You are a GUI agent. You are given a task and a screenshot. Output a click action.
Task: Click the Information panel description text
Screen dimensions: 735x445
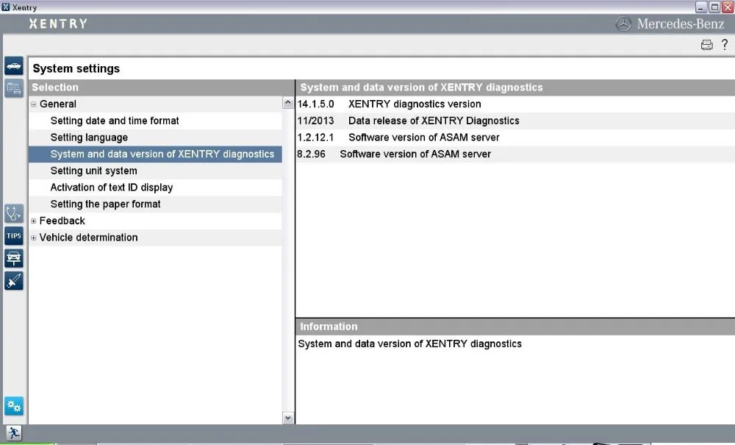click(x=409, y=343)
